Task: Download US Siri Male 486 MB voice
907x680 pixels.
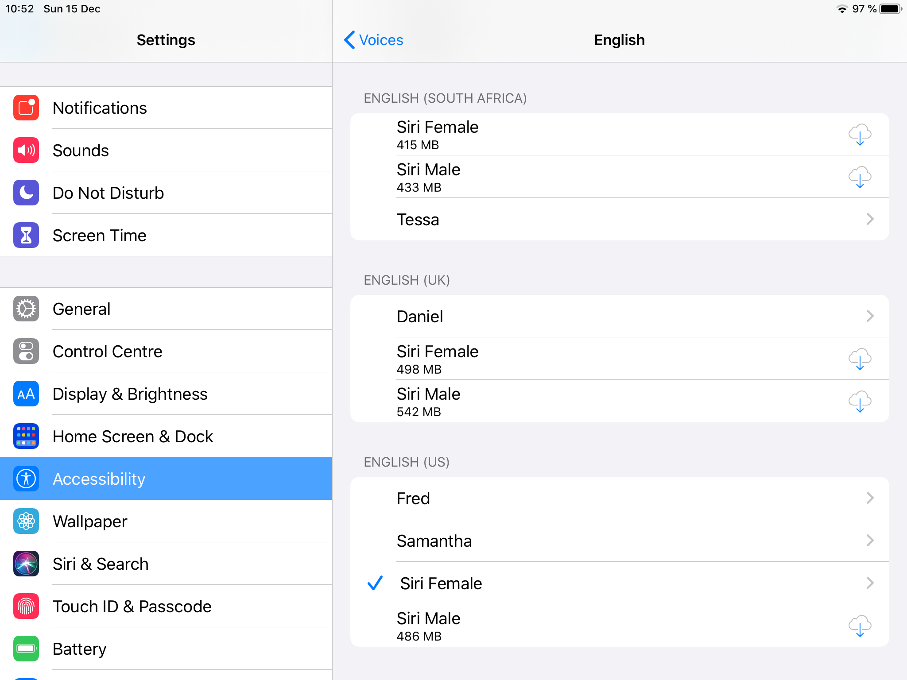Action: [x=860, y=626]
